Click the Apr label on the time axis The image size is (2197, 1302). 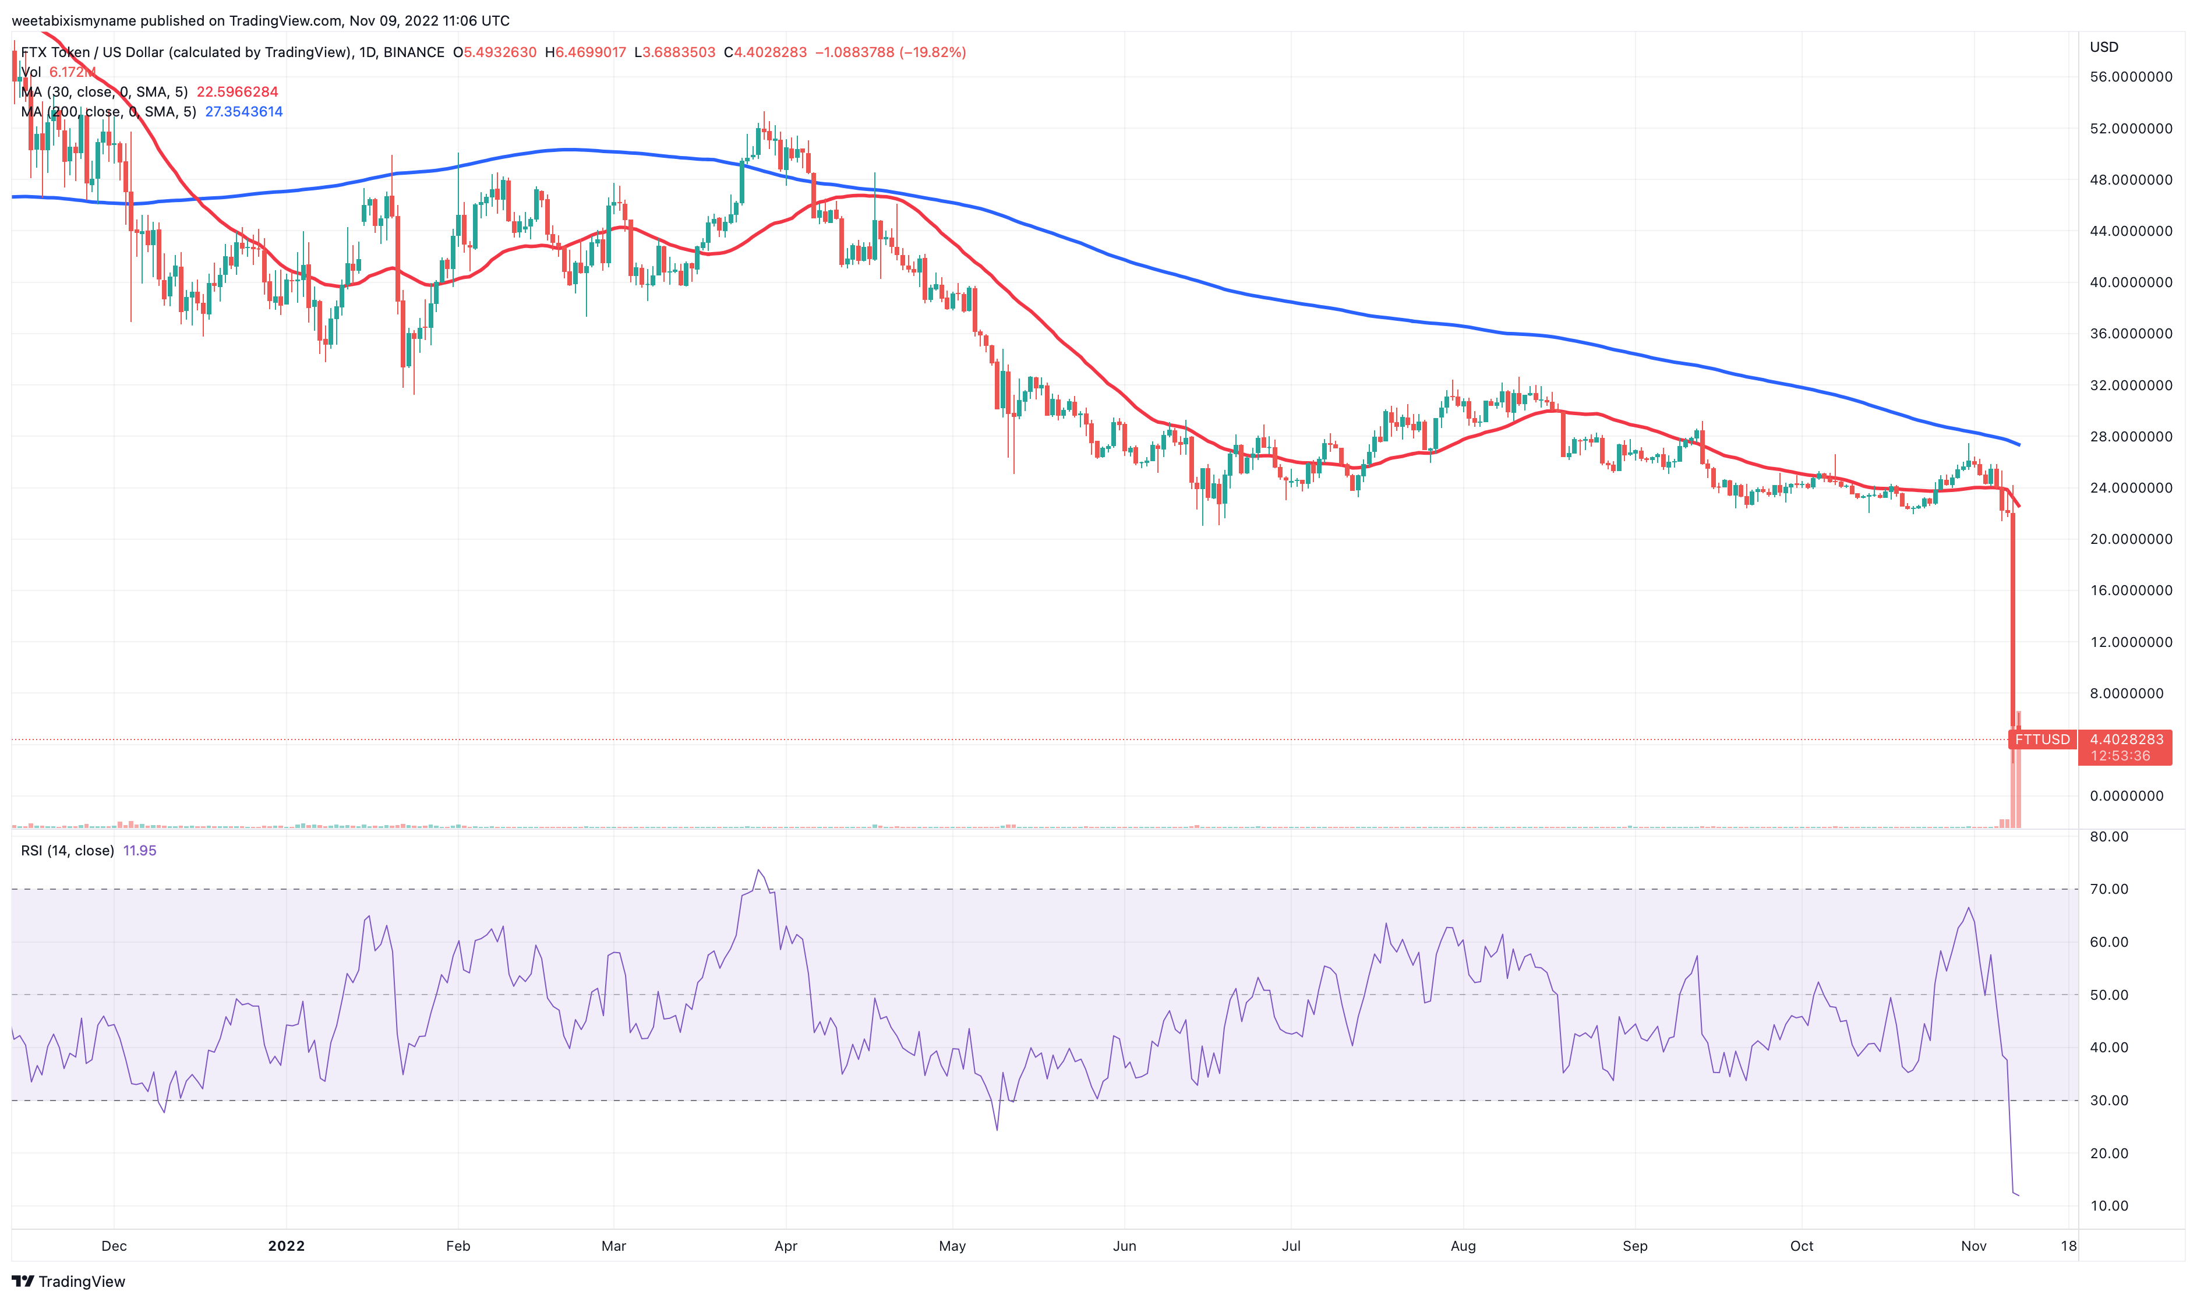pos(785,1246)
